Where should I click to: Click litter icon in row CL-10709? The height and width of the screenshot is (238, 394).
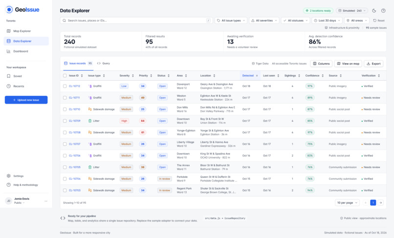(x=90, y=121)
